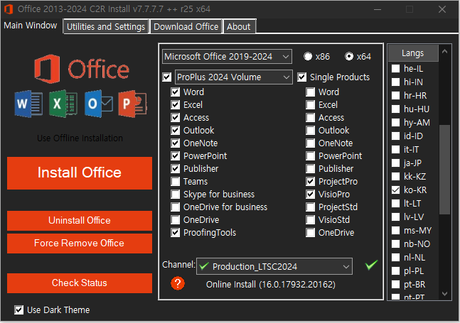Click the large Office logo
This screenshot has height=323, width=460.
[82, 69]
